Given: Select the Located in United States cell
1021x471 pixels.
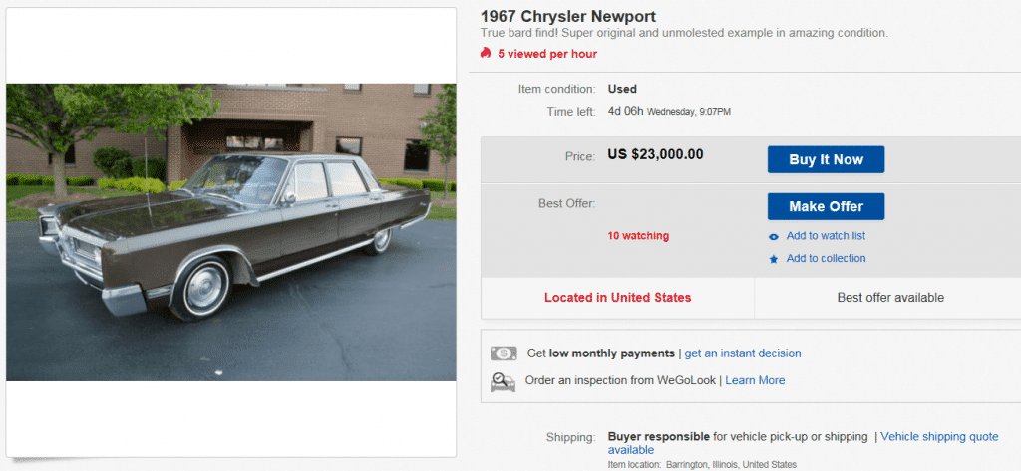Looking at the screenshot, I should 617,298.
